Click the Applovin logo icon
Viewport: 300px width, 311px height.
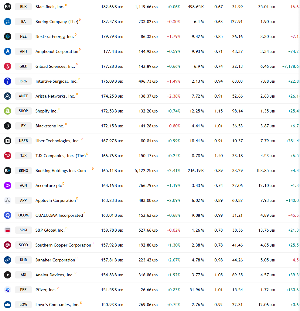(8, 200)
